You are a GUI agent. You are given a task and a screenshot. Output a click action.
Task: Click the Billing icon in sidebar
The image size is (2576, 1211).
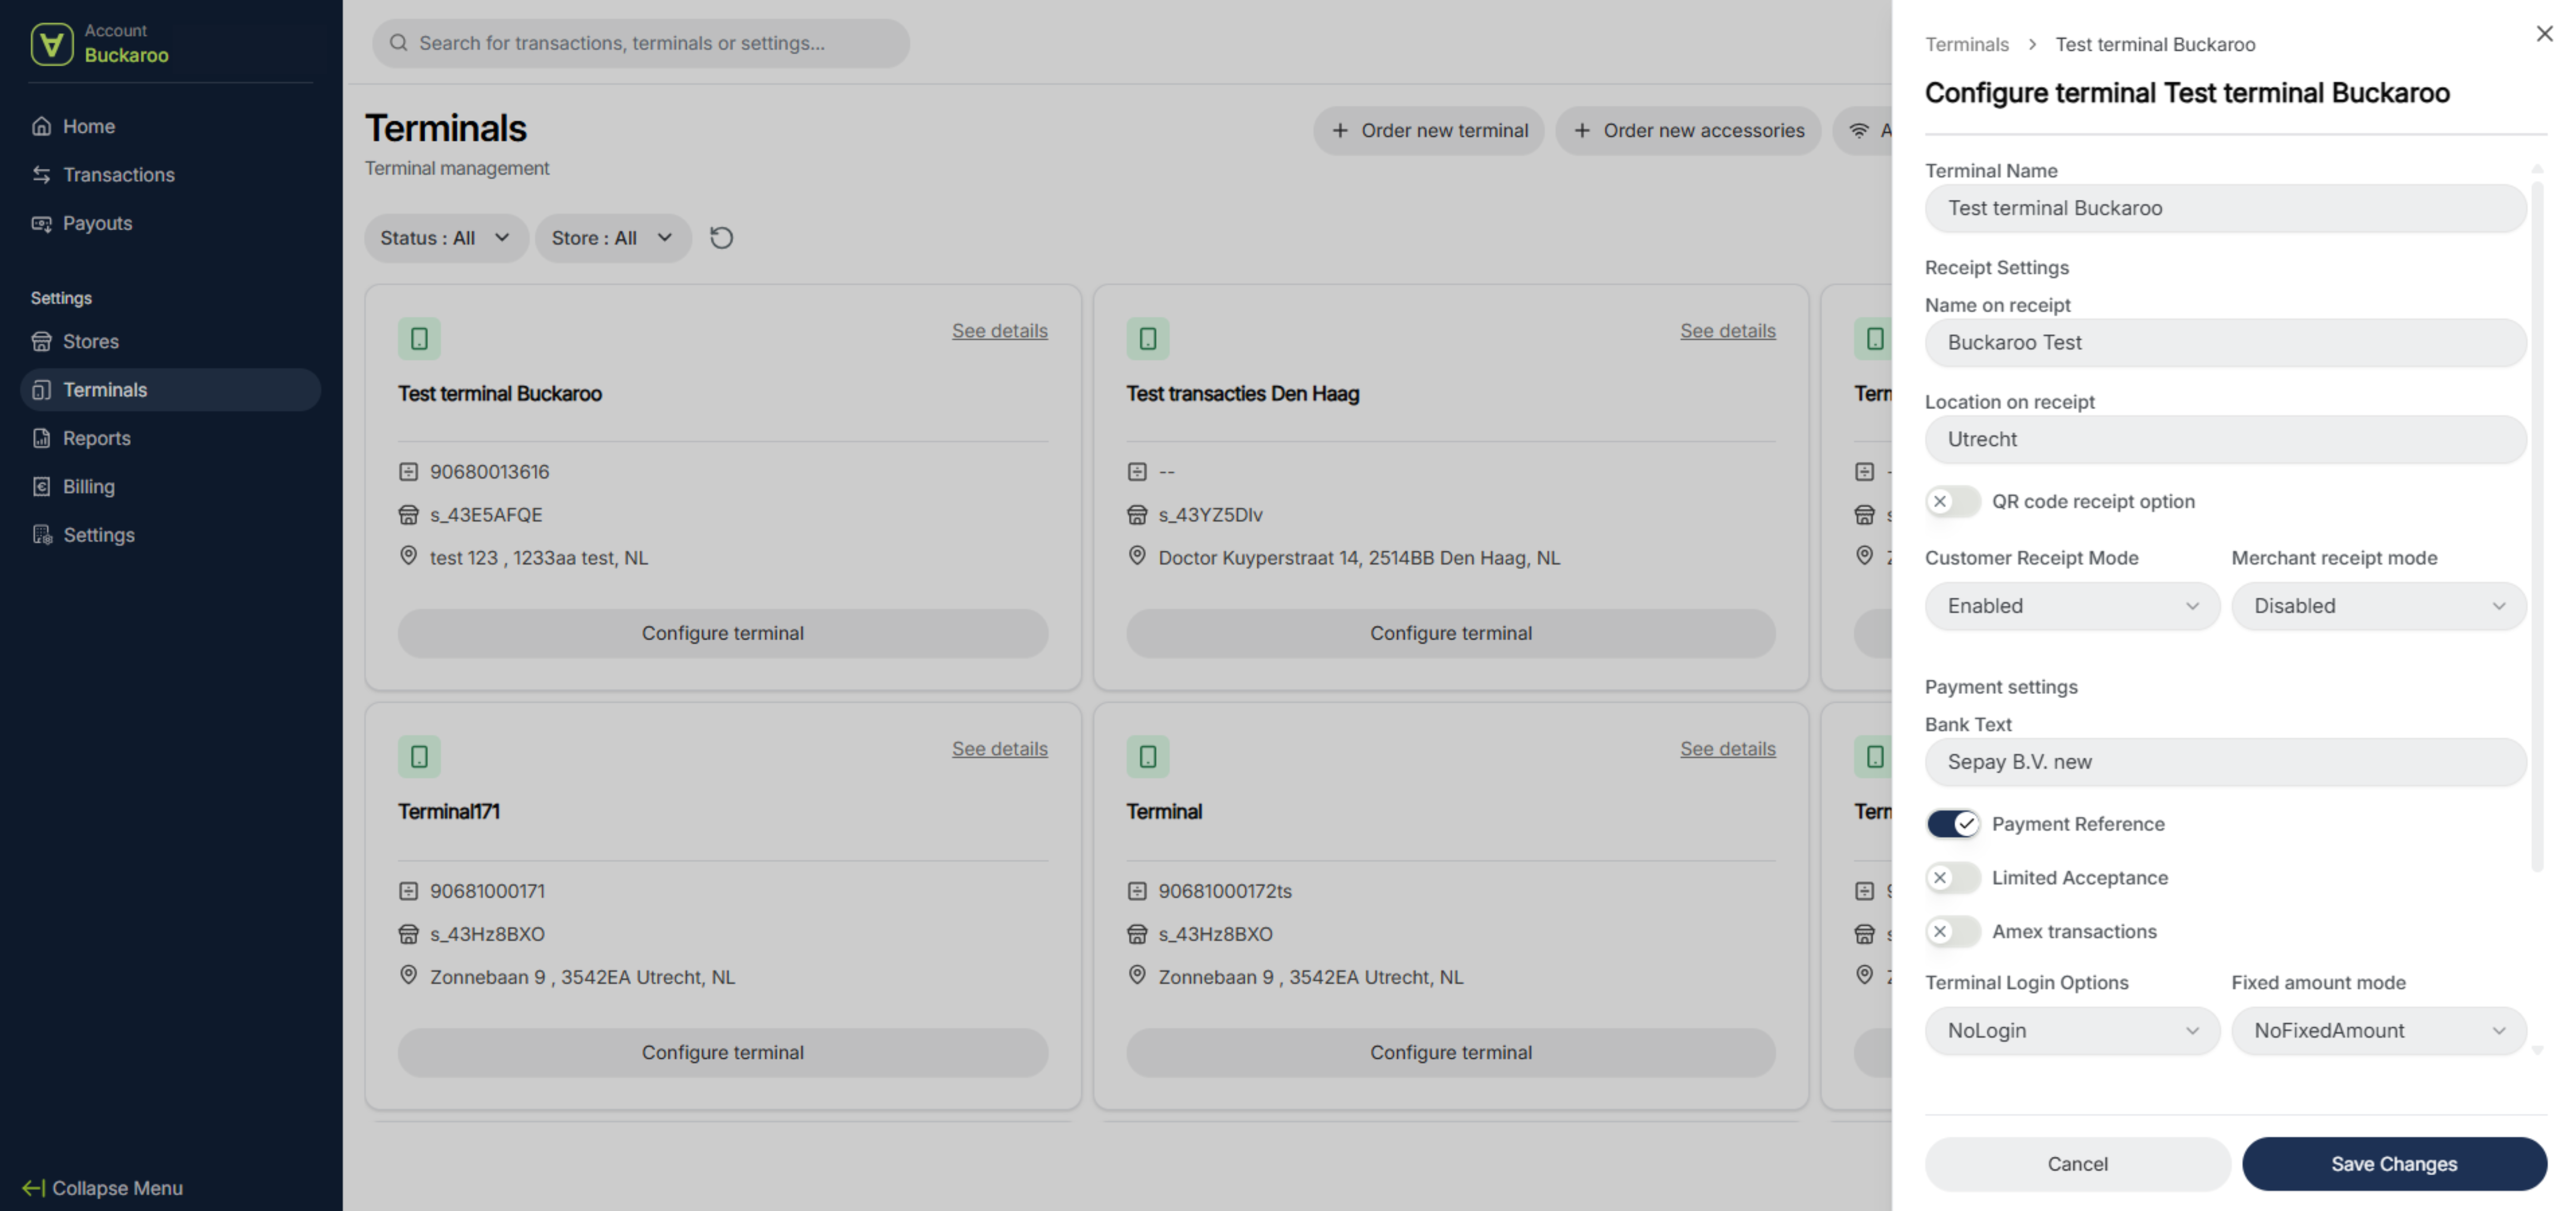tap(41, 486)
